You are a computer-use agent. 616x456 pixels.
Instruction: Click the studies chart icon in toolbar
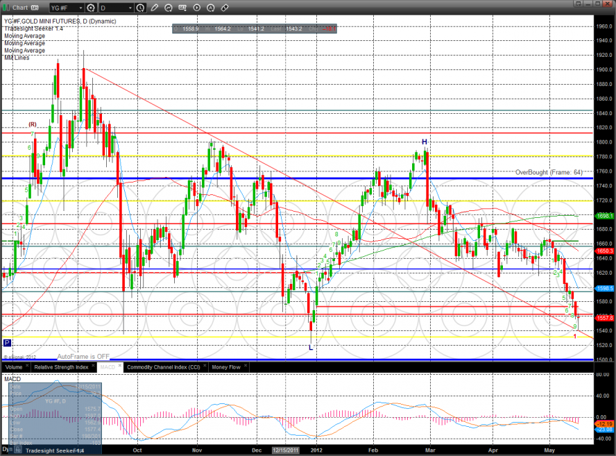(x=183, y=8)
